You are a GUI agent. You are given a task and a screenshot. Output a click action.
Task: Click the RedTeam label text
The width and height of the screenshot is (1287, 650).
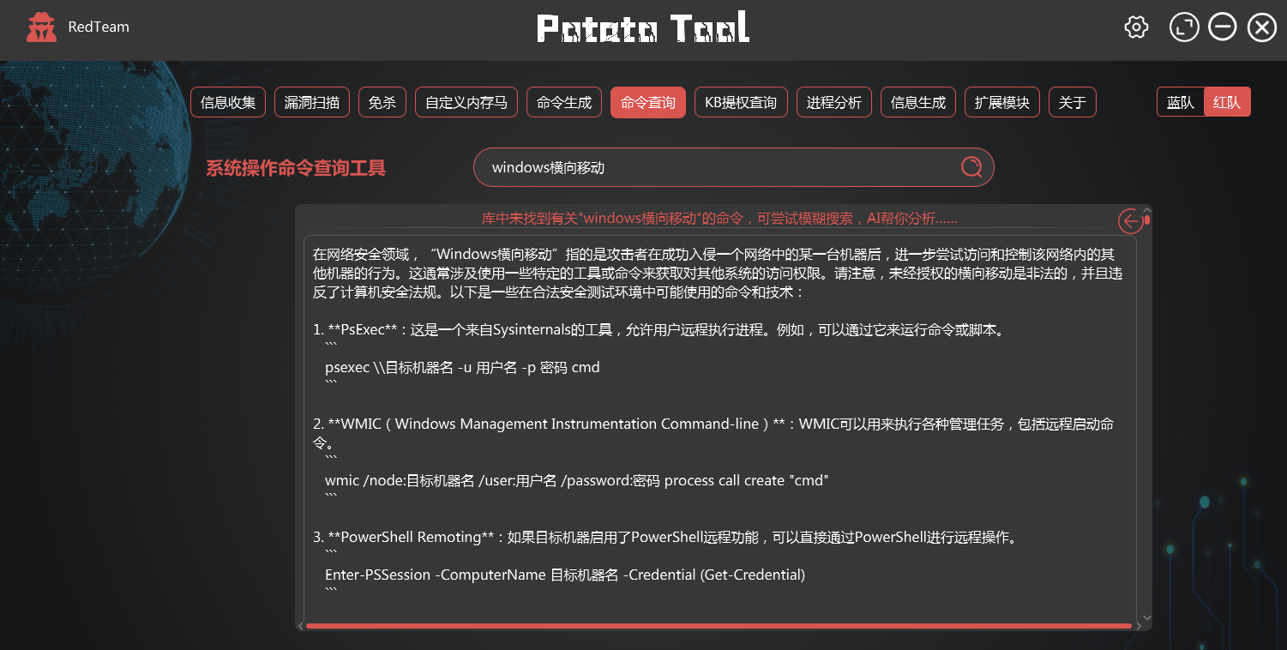pos(99,27)
